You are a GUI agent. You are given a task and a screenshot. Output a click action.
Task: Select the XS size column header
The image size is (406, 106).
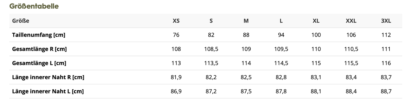(x=176, y=21)
